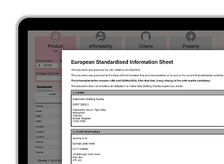Select the Leeds lender row
This screenshot has width=224, height=164.
pyautogui.click(x=48, y=111)
